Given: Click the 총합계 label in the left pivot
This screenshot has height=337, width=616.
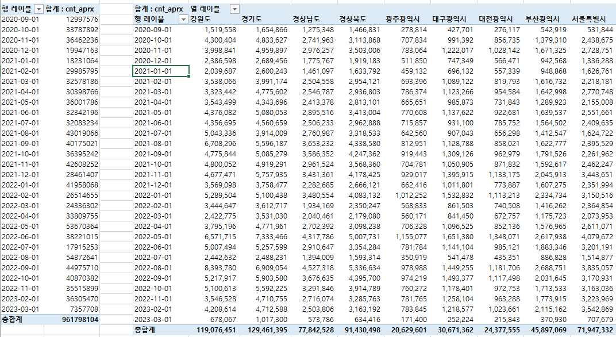Looking at the screenshot, I should [x=12, y=320].
